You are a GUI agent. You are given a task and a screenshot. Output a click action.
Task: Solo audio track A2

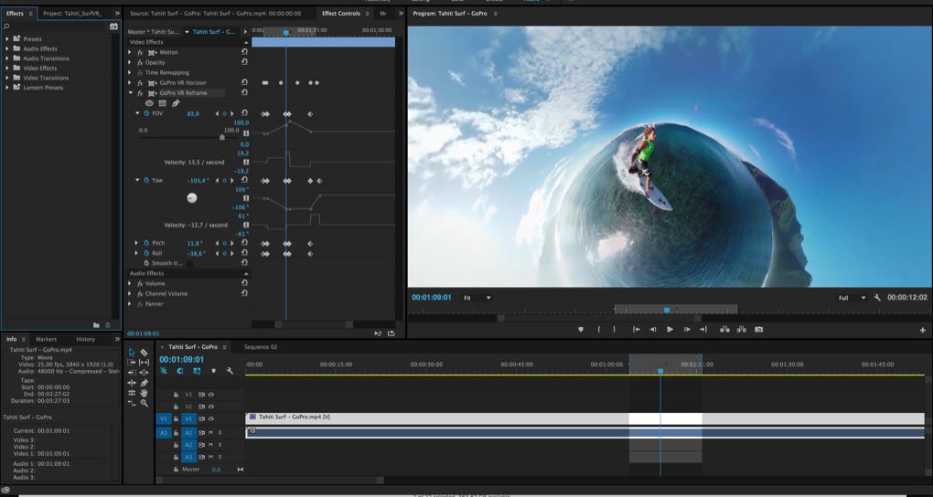point(220,445)
